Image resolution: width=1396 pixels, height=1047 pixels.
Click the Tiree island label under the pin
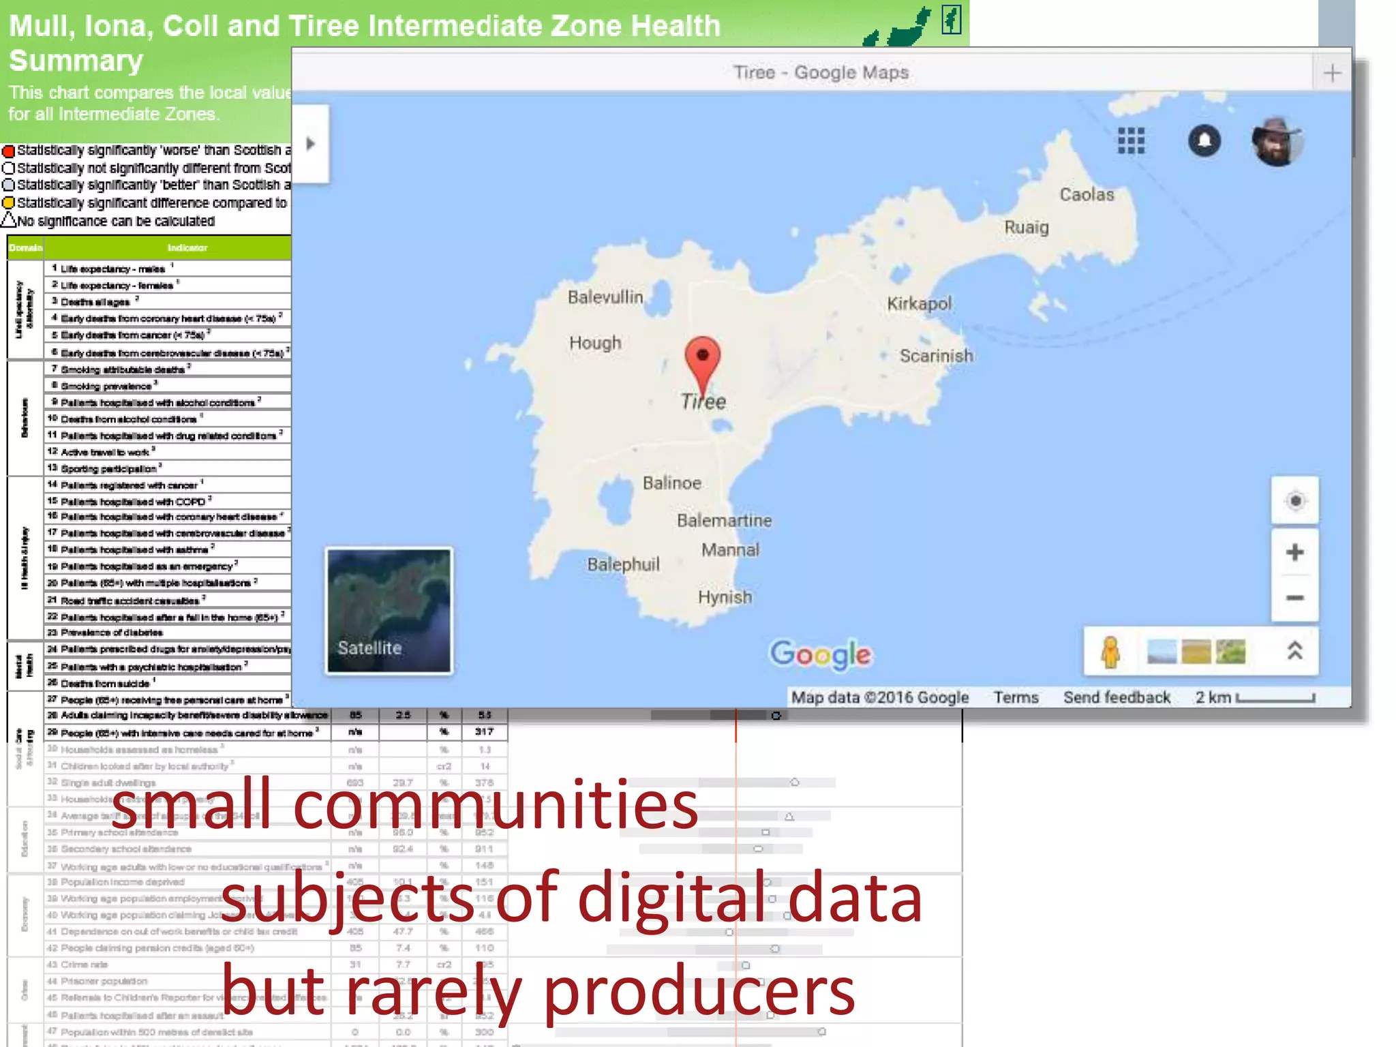[703, 401]
